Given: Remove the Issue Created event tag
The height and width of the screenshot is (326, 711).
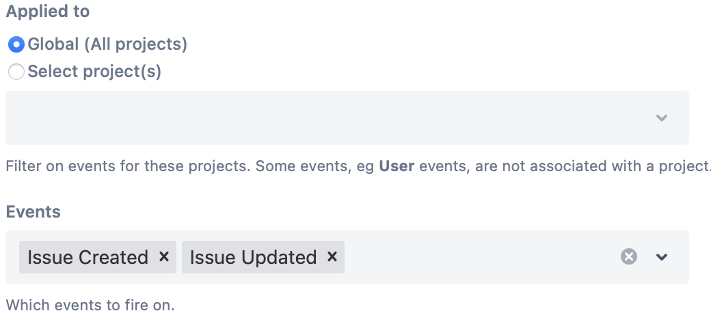Looking at the screenshot, I should (163, 257).
